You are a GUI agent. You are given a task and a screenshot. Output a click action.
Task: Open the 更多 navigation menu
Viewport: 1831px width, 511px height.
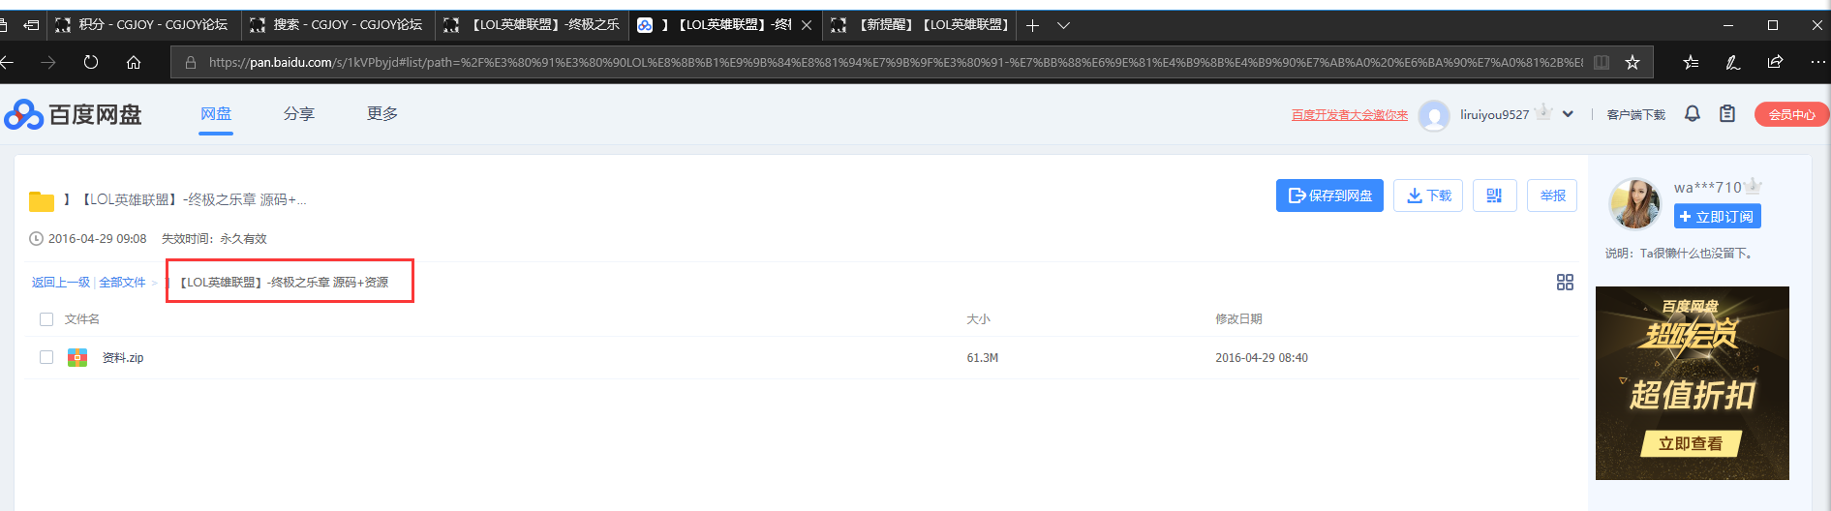point(382,114)
